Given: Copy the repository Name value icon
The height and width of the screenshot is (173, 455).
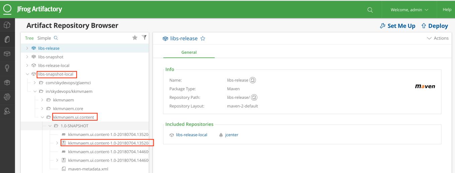Looking at the screenshot, I should 253,80.
